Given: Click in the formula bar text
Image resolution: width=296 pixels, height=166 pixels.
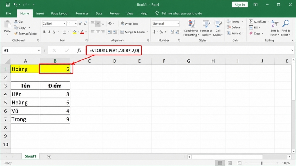Looking at the screenshot, I should (x=114, y=51).
